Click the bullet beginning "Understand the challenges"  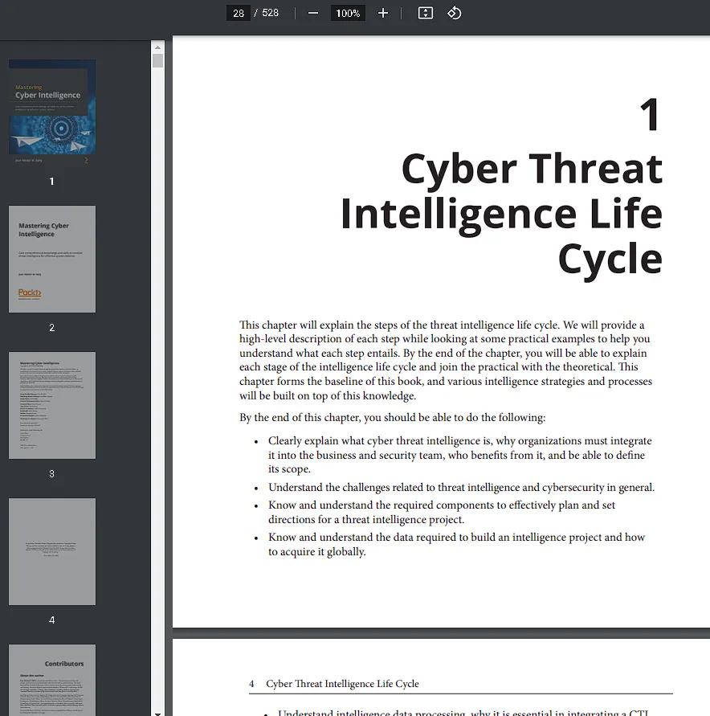click(461, 487)
